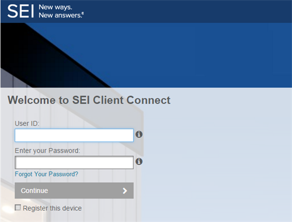Click the Continue button label
292x222 pixels.
(34, 190)
